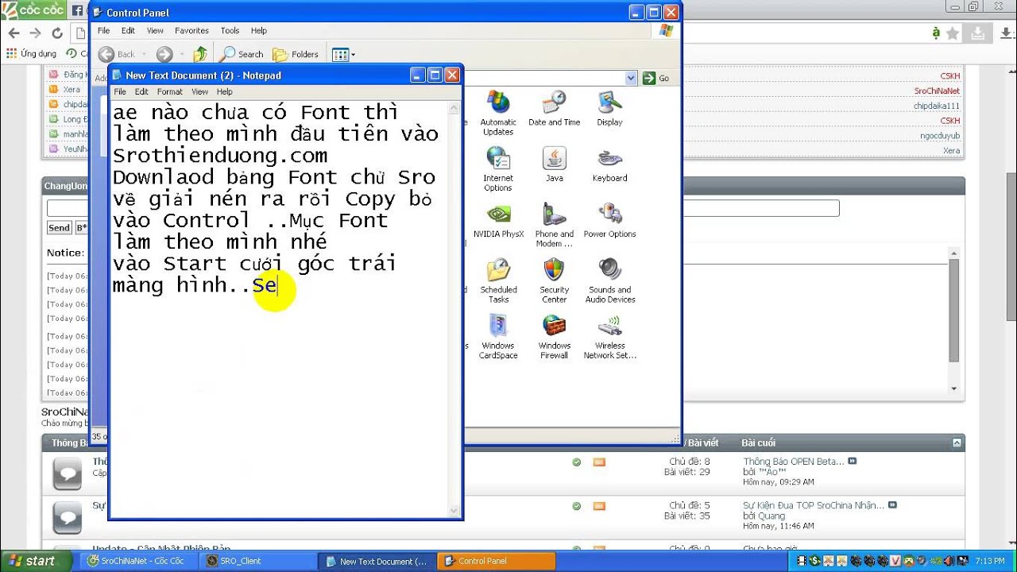Click the SroChiNaNet username link

[937, 91]
